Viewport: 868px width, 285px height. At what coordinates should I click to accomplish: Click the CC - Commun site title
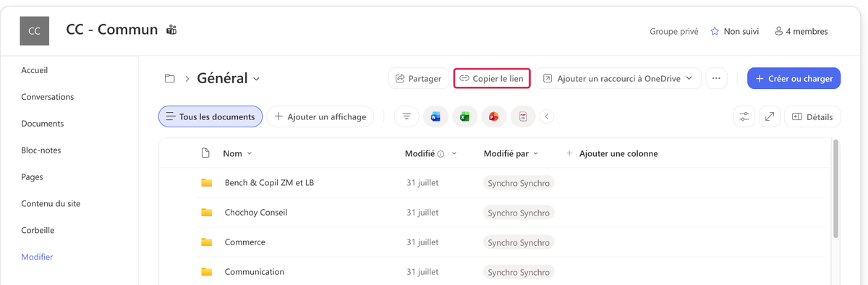pos(112,30)
